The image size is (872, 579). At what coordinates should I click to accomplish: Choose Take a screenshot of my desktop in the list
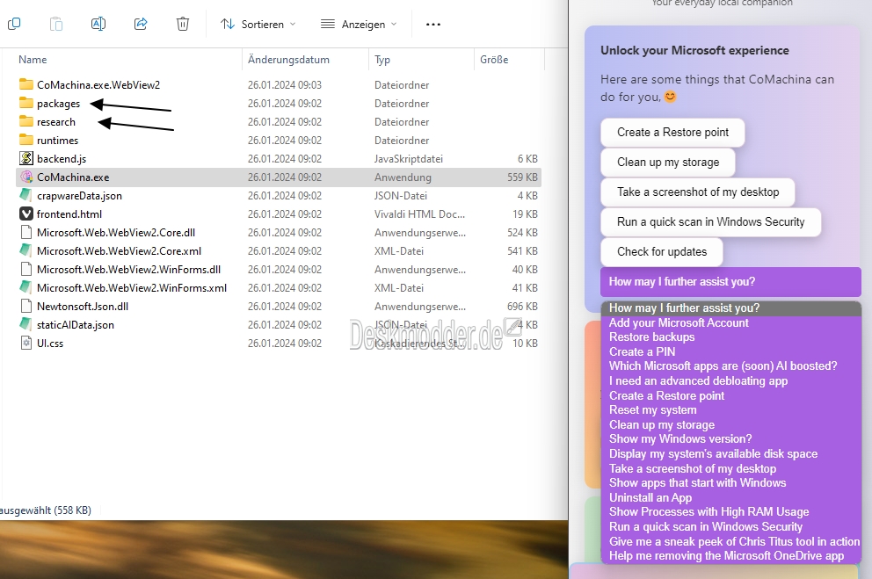click(731, 468)
